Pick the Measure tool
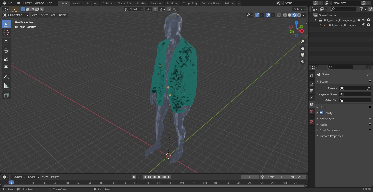 tap(6, 86)
